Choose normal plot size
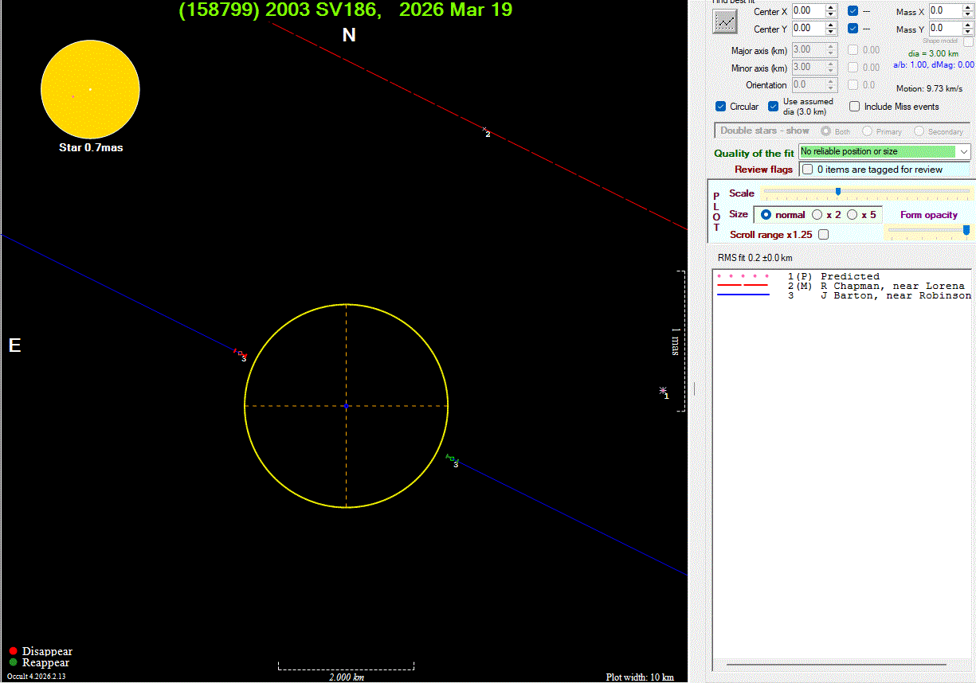976x683 pixels. [766, 215]
